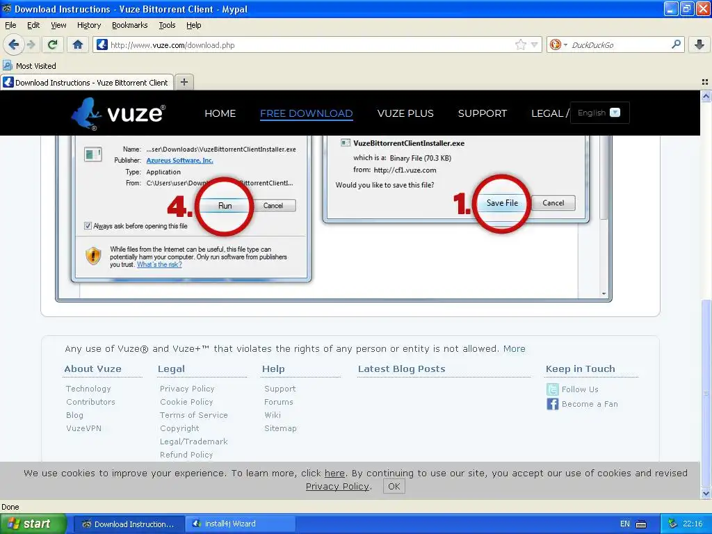Open the Terms of Service footer link
The height and width of the screenshot is (534, 712).
pos(193,415)
